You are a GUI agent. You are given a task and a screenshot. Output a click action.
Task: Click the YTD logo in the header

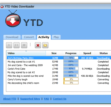(x=24, y=19)
